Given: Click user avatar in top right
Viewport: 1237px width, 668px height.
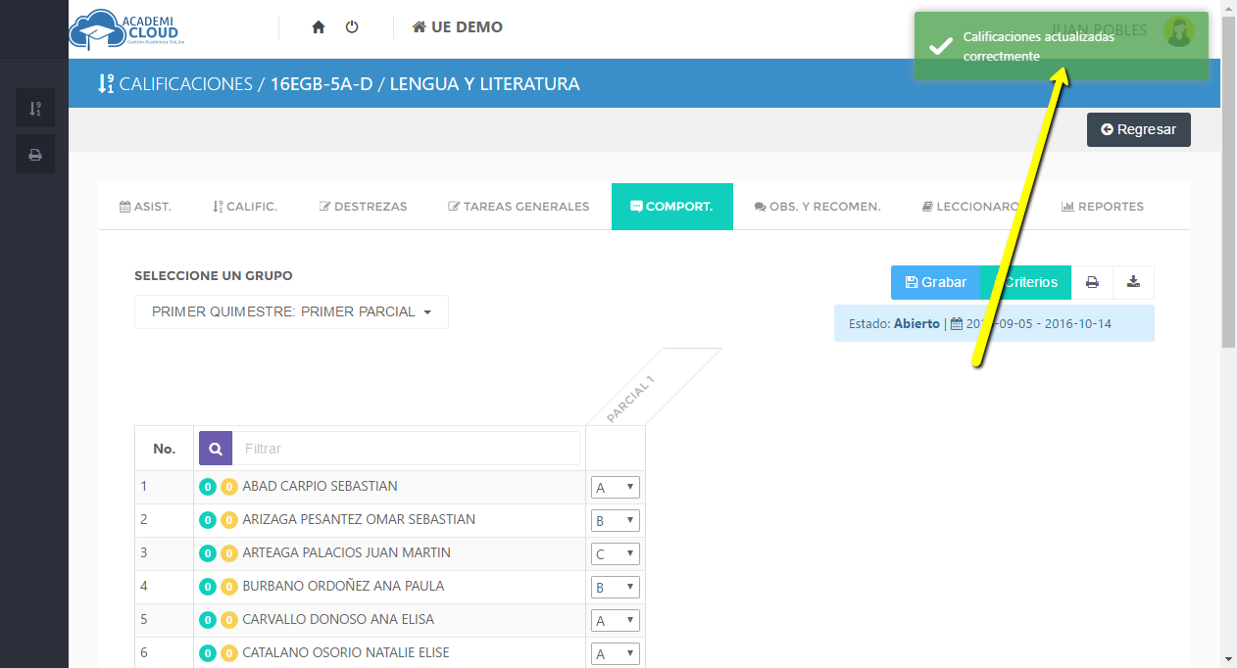Looking at the screenshot, I should pos(1178,31).
